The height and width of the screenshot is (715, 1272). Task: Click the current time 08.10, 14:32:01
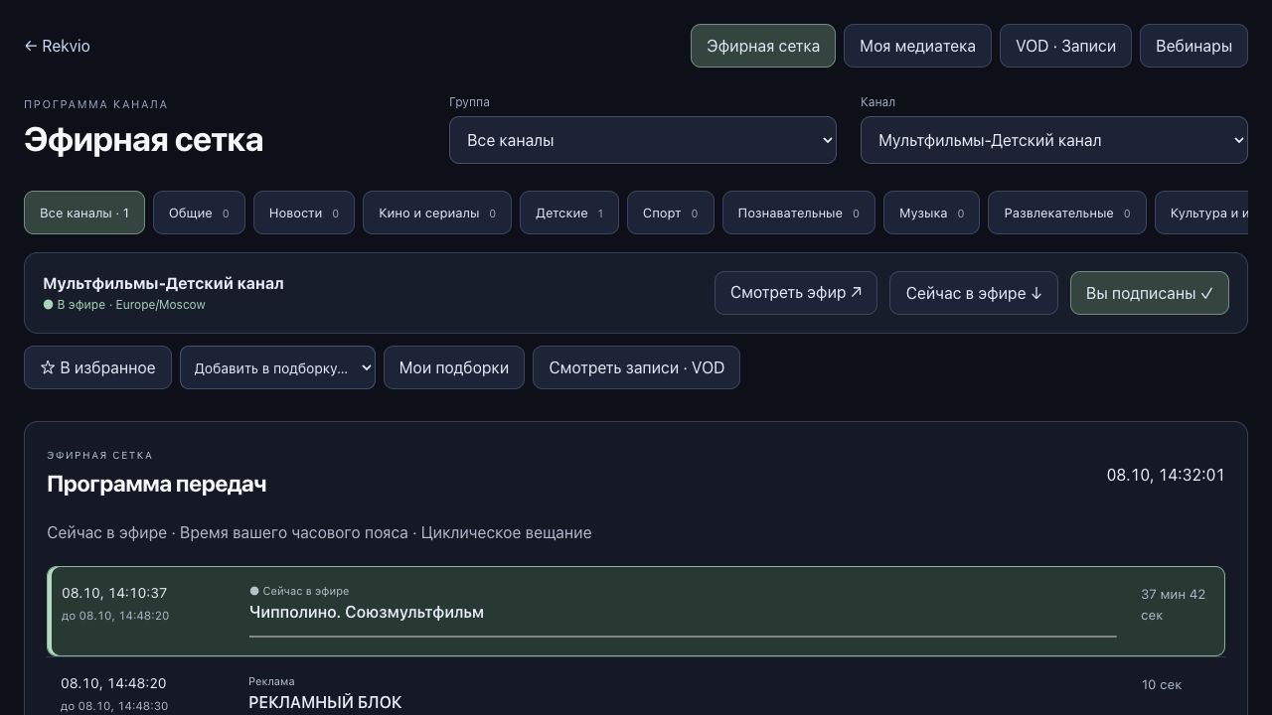(1166, 475)
